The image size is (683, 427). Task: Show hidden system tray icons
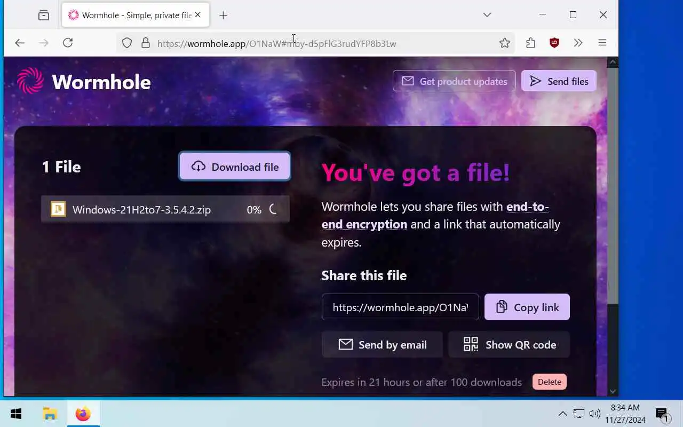562,414
